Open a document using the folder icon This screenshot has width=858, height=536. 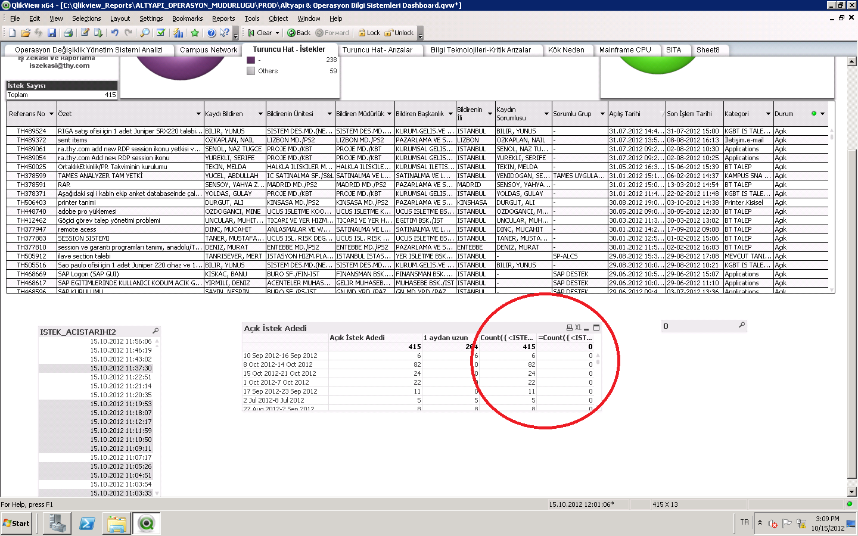[x=25, y=33]
